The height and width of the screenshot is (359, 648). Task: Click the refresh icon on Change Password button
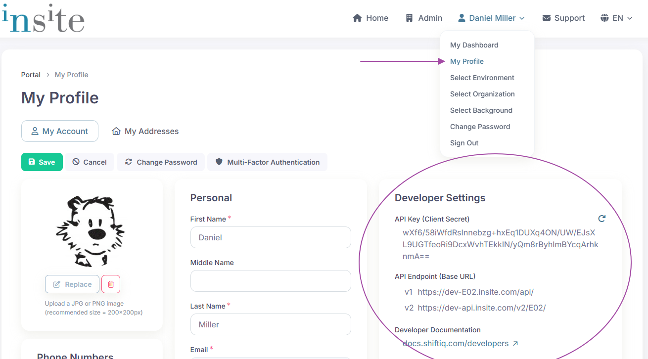click(129, 162)
